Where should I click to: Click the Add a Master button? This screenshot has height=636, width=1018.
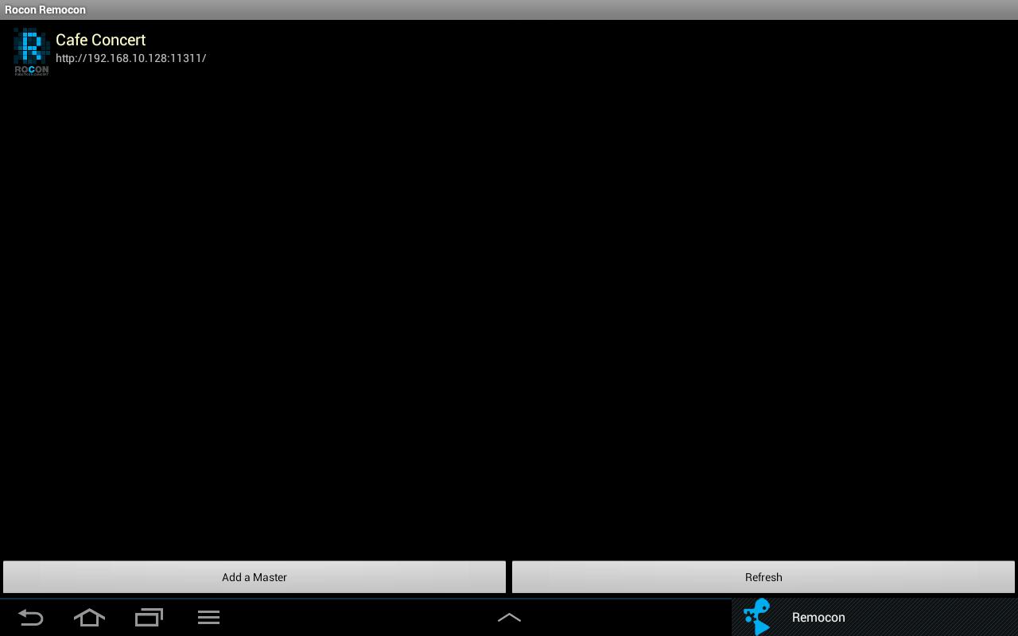(x=254, y=577)
